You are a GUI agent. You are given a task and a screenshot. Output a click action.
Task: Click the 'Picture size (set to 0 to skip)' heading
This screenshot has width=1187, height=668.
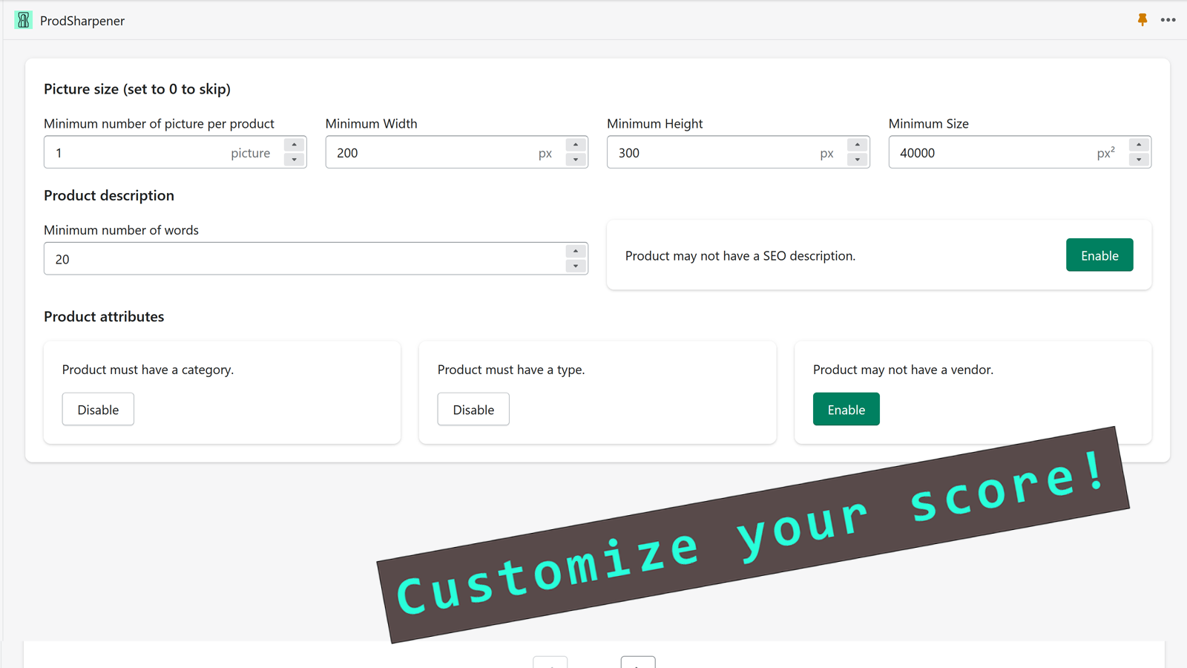coord(137,89)
